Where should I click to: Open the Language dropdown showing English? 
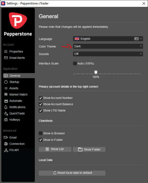[x=108, y=39]
